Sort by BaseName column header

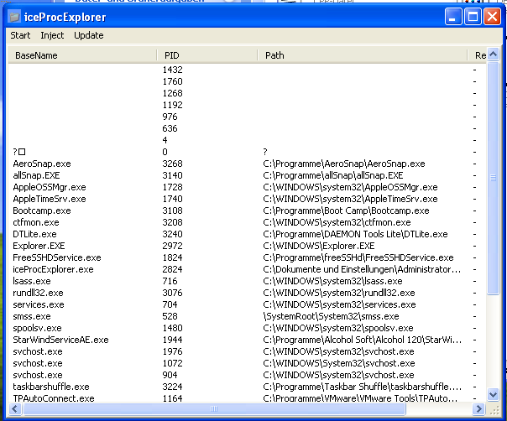(x=82, y=55)
